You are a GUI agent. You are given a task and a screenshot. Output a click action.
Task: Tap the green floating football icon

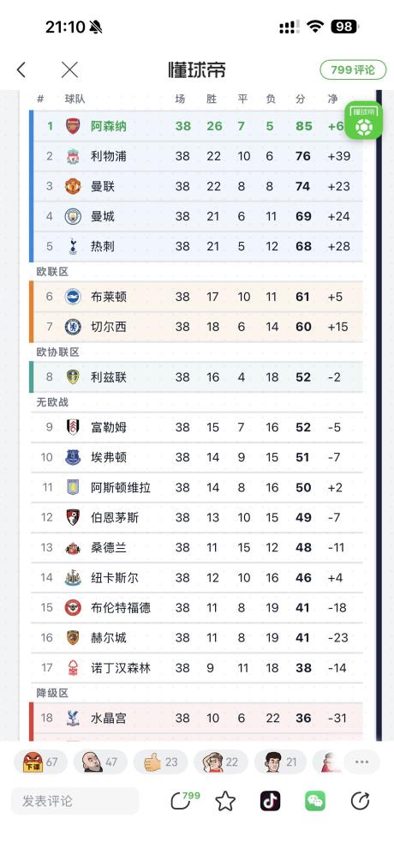point(363,121)
